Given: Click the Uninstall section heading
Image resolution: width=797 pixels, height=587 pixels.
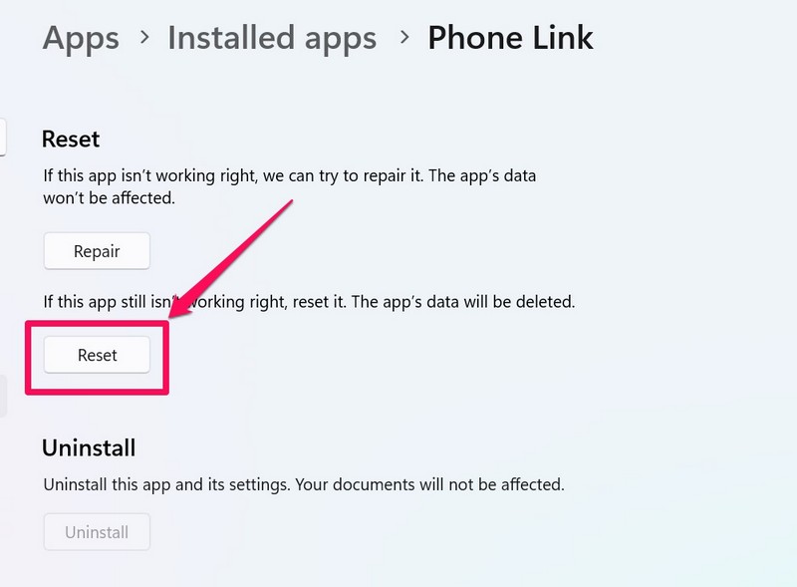Looking at the screenshot, I should click(x=89, y=448).
